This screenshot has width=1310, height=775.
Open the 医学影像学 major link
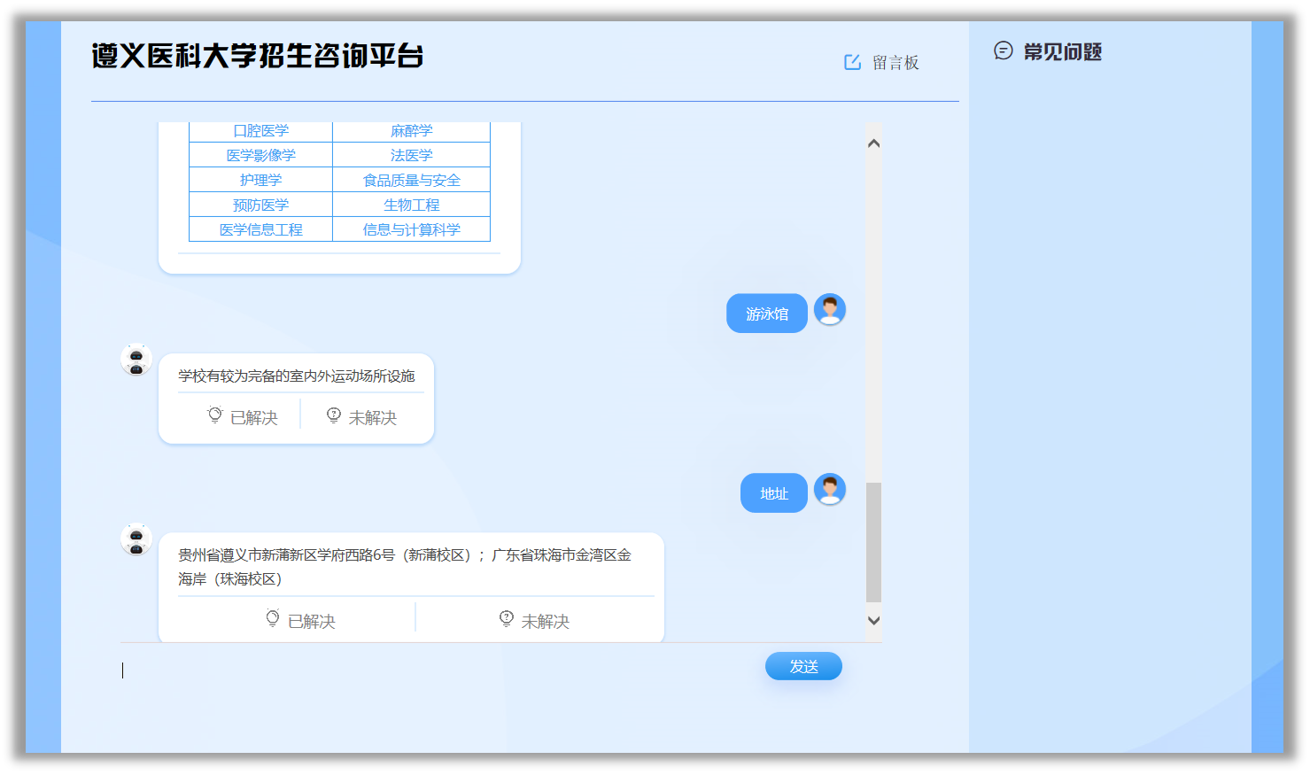(x=260, y=155)
